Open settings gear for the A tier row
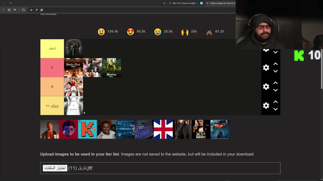 point(266,87)
